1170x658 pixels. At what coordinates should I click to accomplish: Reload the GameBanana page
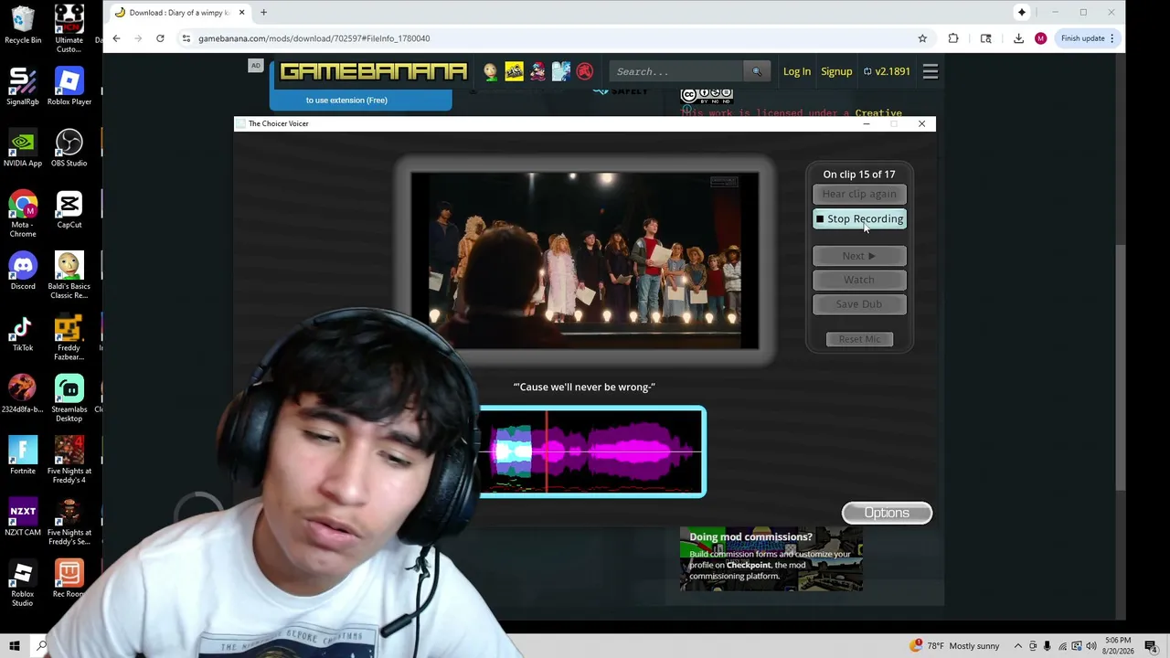160,38
